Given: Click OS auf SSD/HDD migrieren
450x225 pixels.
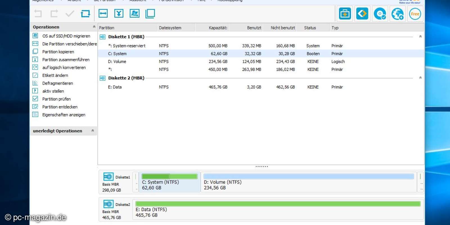Looking at the screenshot, I should coord(66,36).
